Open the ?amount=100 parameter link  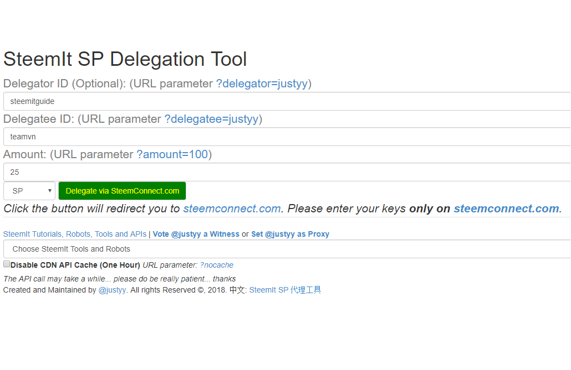(x=172, y=154)
